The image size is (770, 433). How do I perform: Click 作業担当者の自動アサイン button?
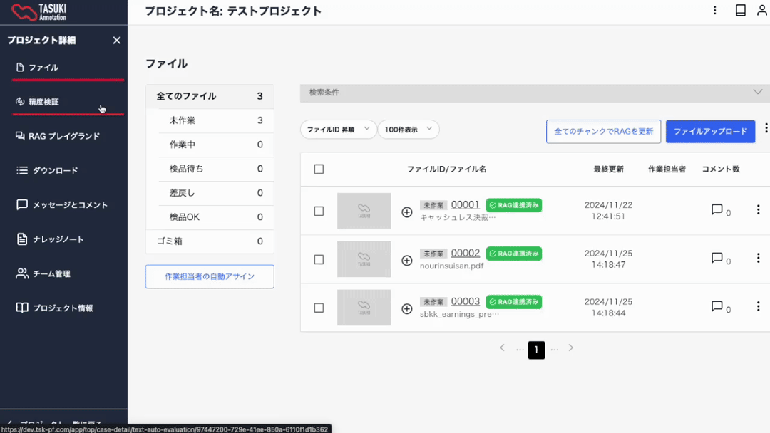pos(210,276)
